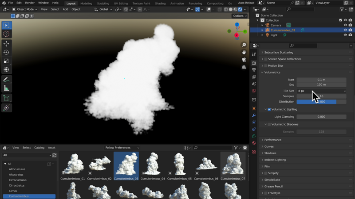Image resolution: width=355 pixels, height=199 pixels.
Task: Click the volumetrics End distance field
Action: coord(321,84)
